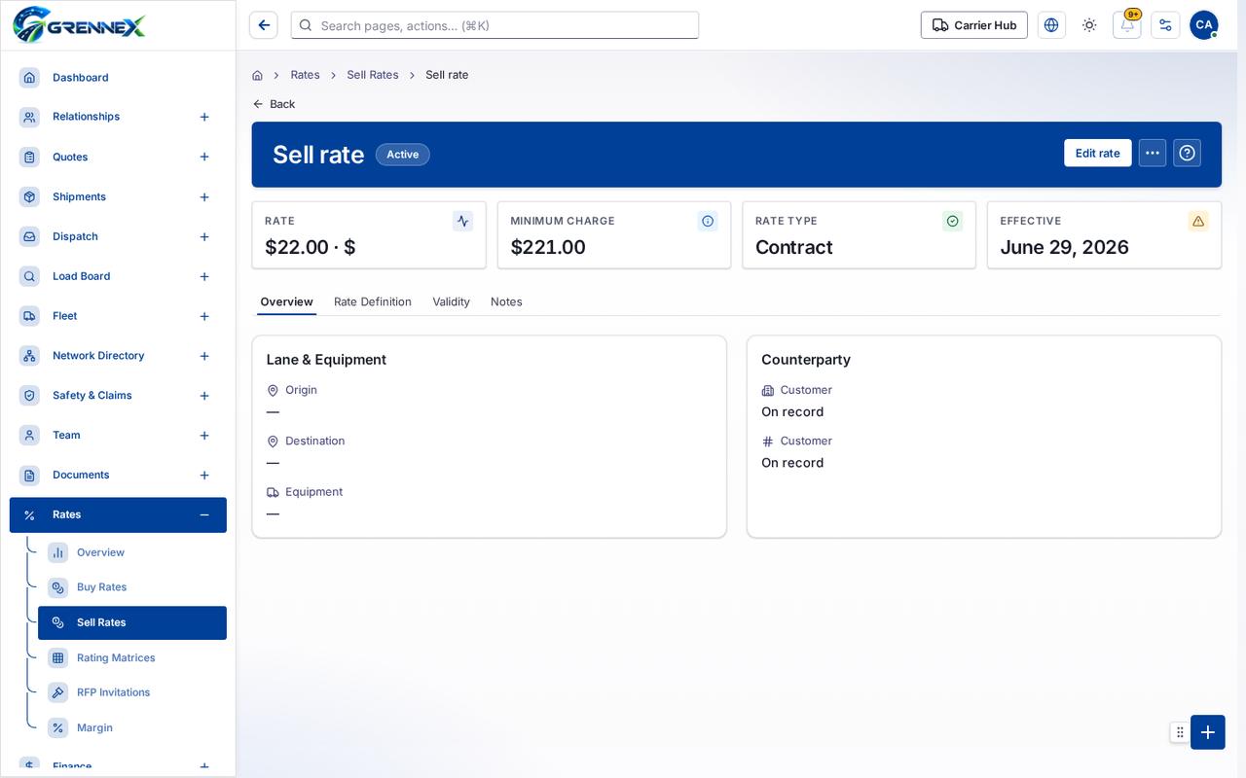Switch to the Validity tab
This screenshot has width=1246, height=778.
click(451, 301)
